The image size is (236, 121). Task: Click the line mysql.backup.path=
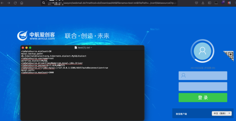(x=32, y=54)
